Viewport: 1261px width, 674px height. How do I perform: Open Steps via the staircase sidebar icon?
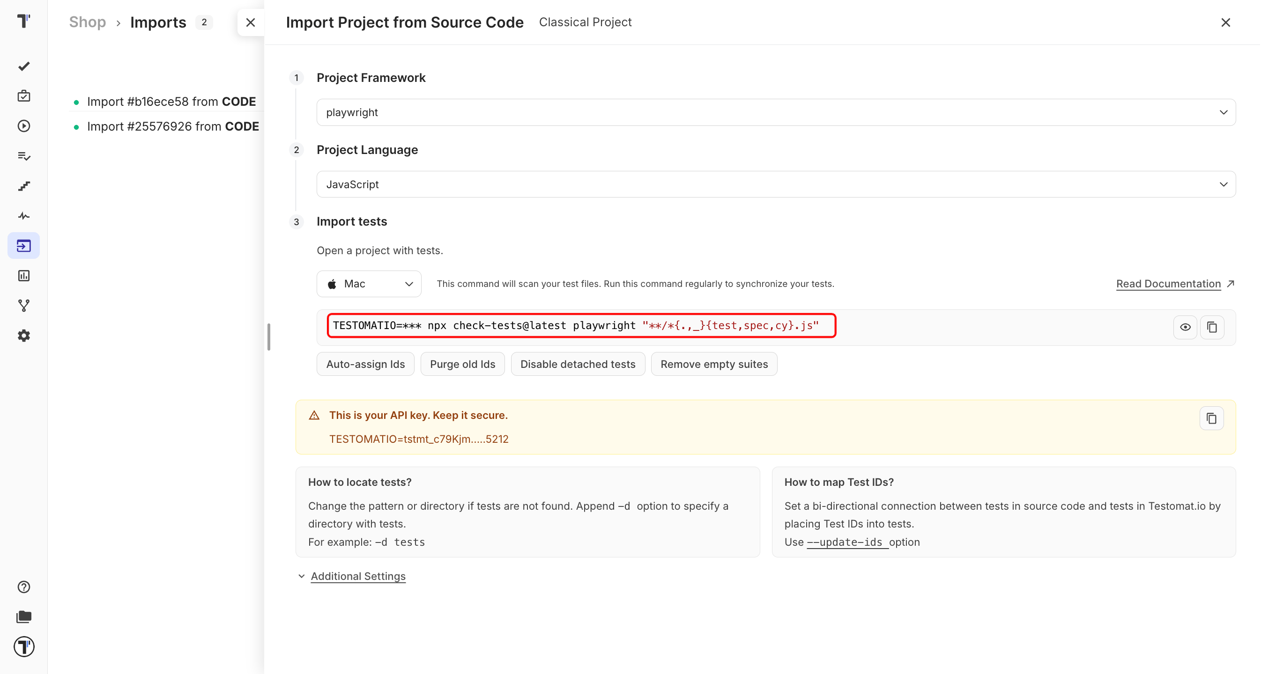tap(23, 186)
